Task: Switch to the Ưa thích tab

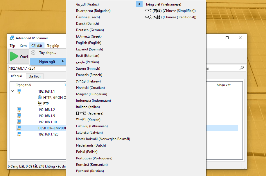Action: pyautogui.click(x=35, y=76)
